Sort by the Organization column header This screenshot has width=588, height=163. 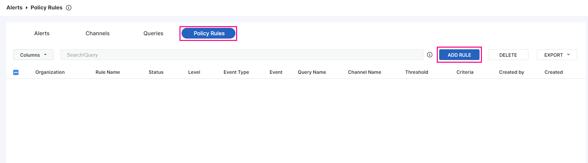50,72
